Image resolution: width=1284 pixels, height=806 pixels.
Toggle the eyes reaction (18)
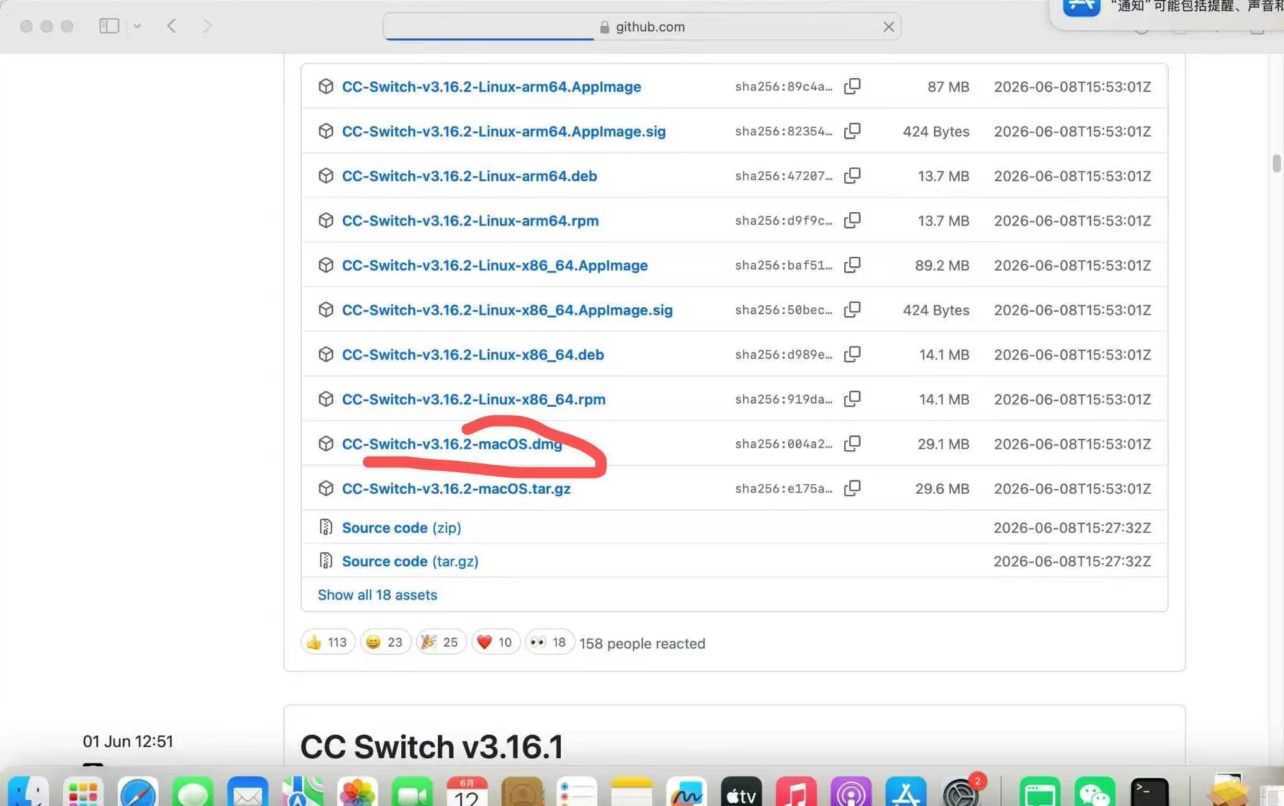(x=549, y=642)
